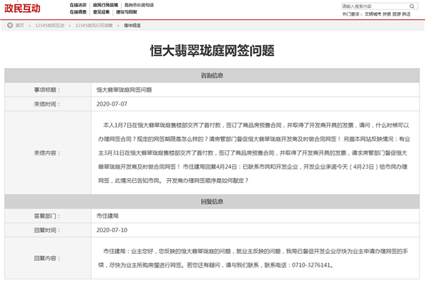Focus the search input box
The width and height of the screenshot is (425, 283).
click(375, 6)
